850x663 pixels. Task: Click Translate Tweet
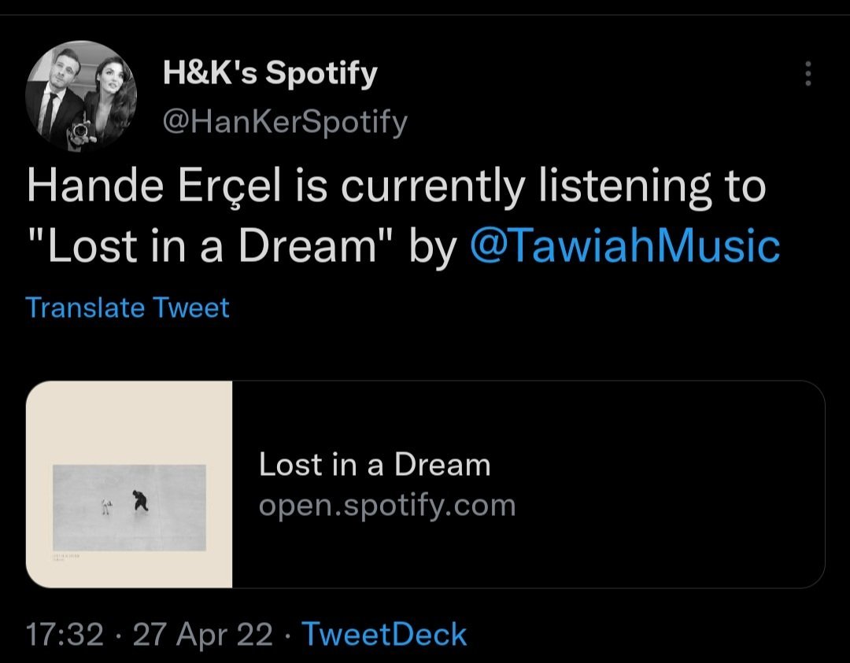(128, 308)
